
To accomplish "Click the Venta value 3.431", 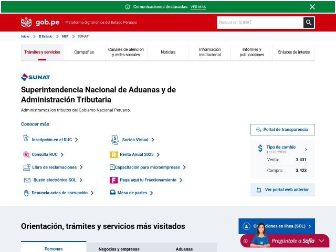I will tap(301, 160).
